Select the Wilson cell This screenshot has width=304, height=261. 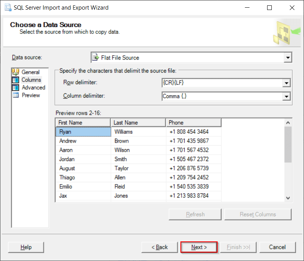[139, 150]
